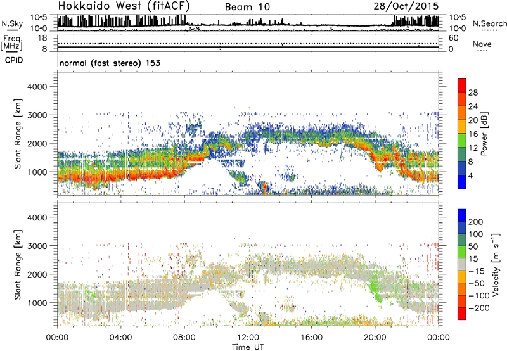Click the blue top segment of Velocity colorbar

pyautogui.click(x=462, y=215)
